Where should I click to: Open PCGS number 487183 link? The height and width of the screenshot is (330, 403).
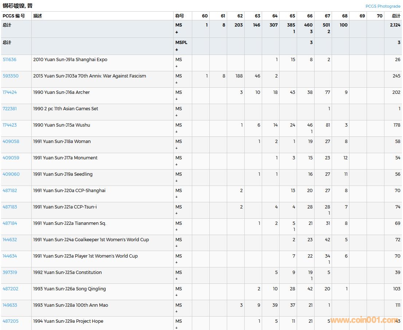pos(9,207)
